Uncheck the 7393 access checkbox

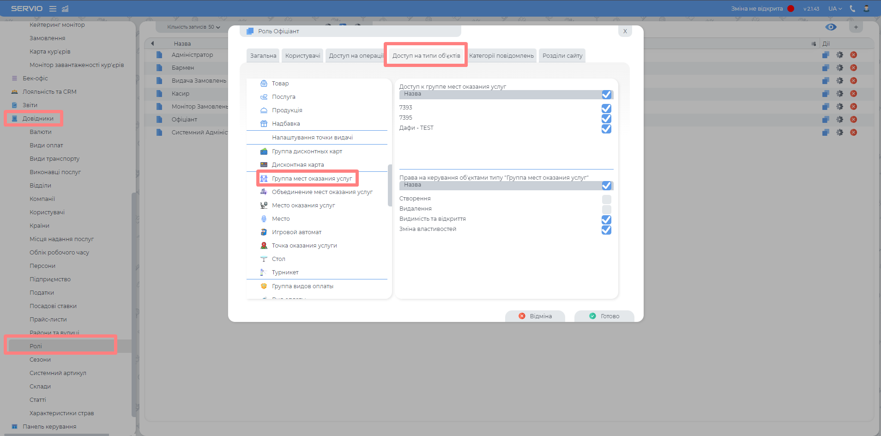[x=606, y=109]
